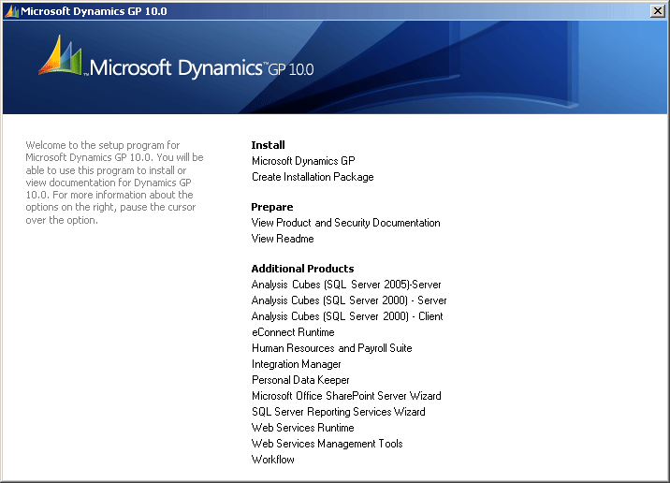
Task: Open Microsoft Office SharePoint Server Wizard
Action: pos(346,396)
